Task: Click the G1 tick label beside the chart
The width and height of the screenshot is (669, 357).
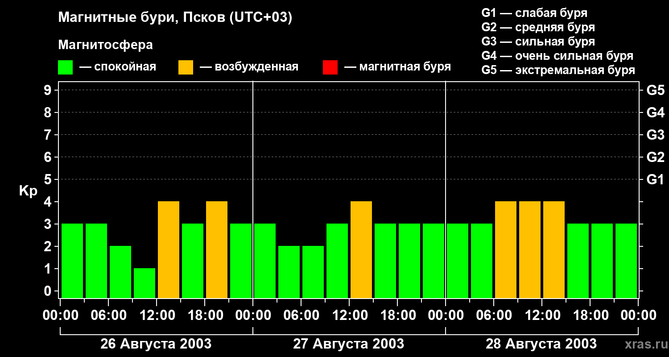Action: coord(655,180)
